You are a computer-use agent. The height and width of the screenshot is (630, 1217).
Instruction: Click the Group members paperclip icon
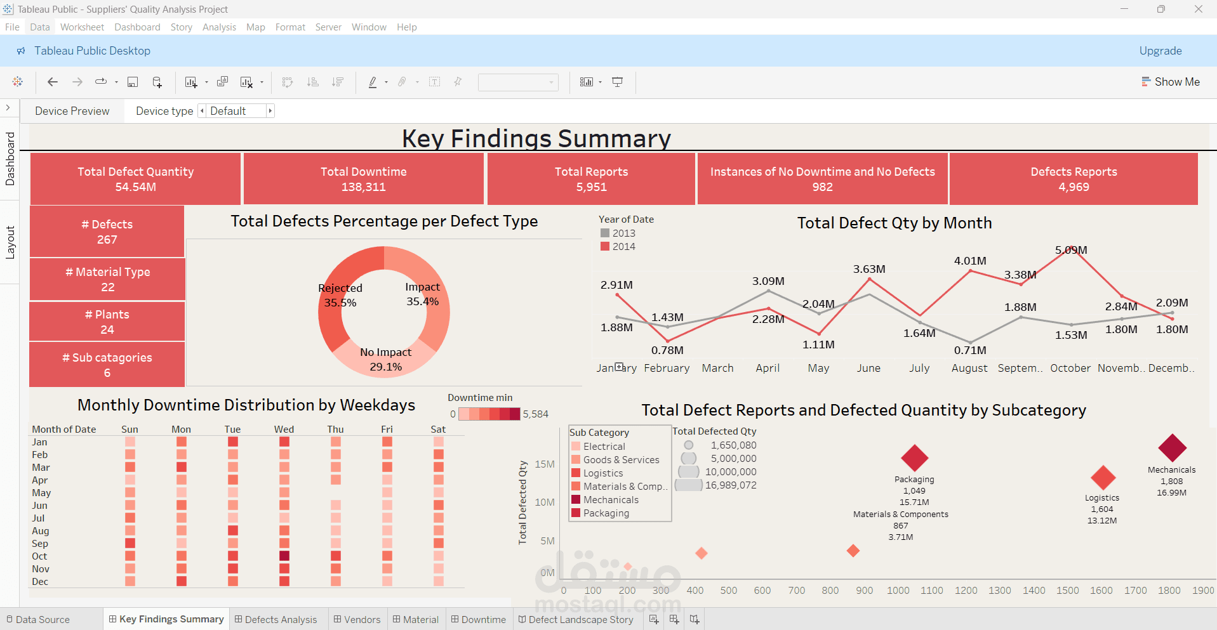point(402,82)
